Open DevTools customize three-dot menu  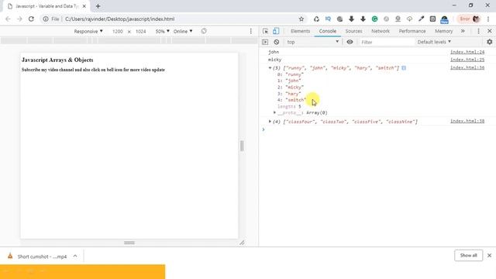(478, 31)
